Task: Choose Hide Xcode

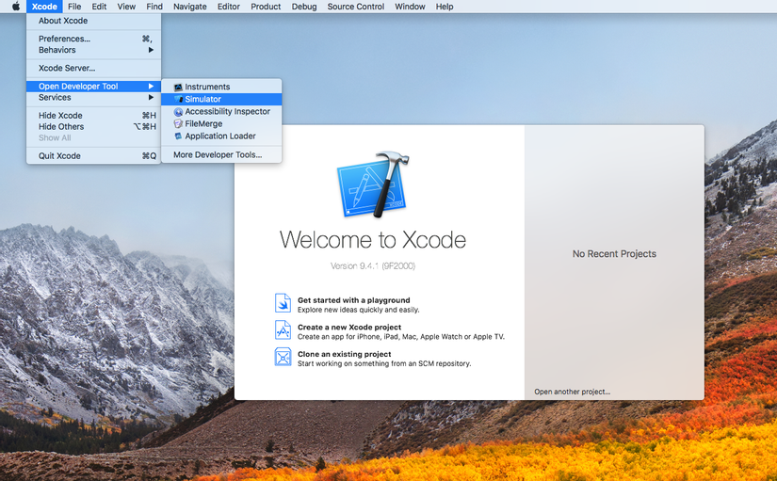Action: [93, 116]
